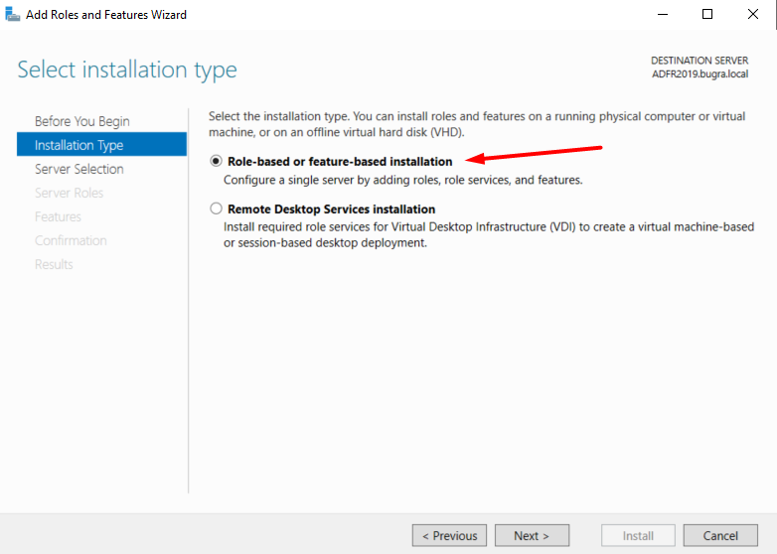
Task: Select Remote Desktop Services installation radio button
Action: point(216,208)
